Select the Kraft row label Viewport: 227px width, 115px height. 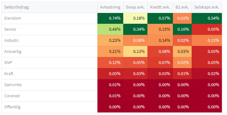[x=50, y=74]
